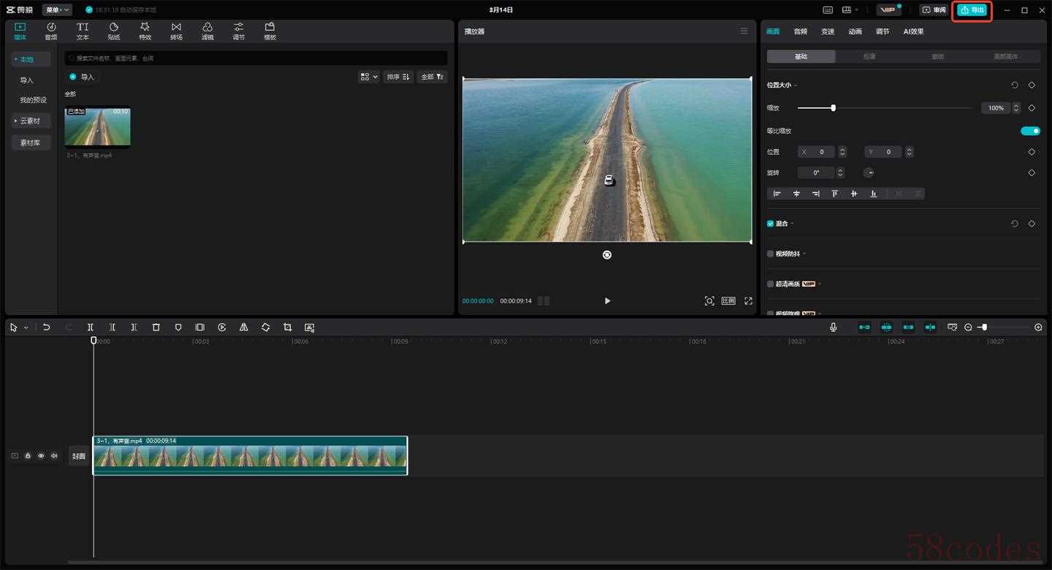
Task: Click the focus scan icon in player controls
Action: click(x=709, y=301)
